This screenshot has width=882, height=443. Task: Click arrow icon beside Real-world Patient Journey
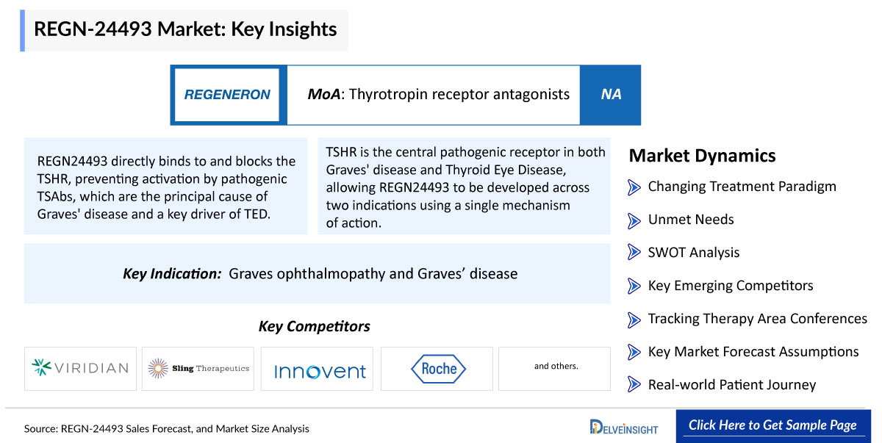point(634,385)
